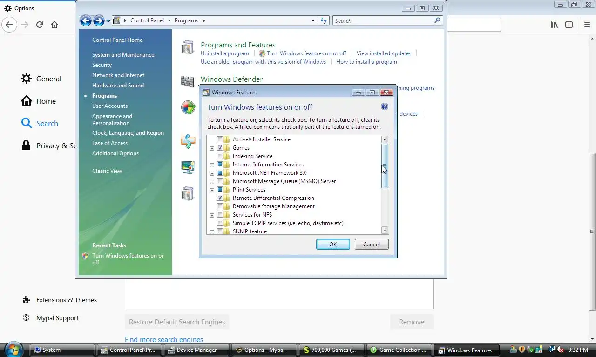The width and height of the screenshot is (596, 357).
Task: Open Control Panel Home in sidebar
Action: [117, 40]
